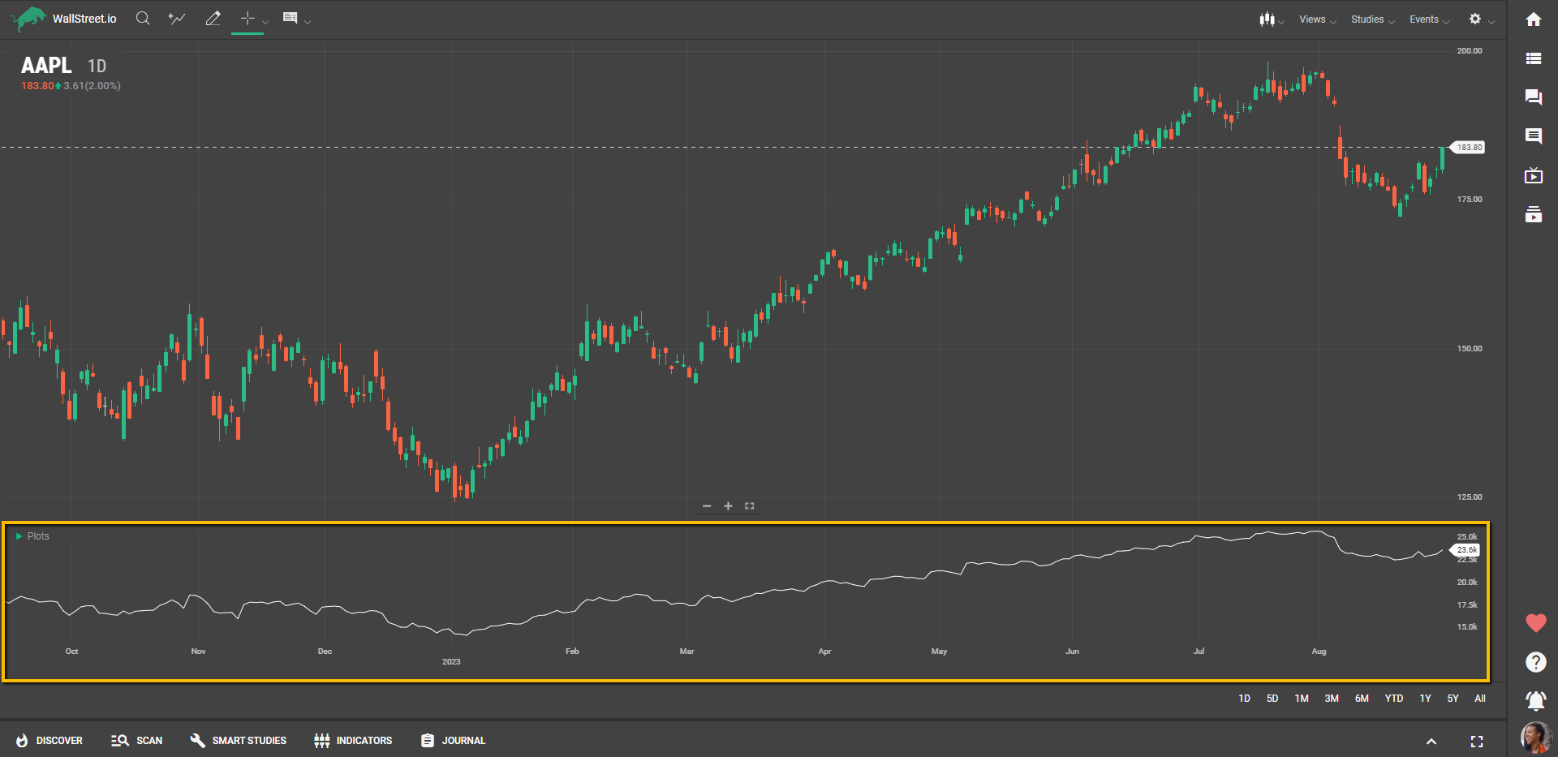1558x757 pixels.
Task: Open the alerts bell icon
Action: point(1535,700)
